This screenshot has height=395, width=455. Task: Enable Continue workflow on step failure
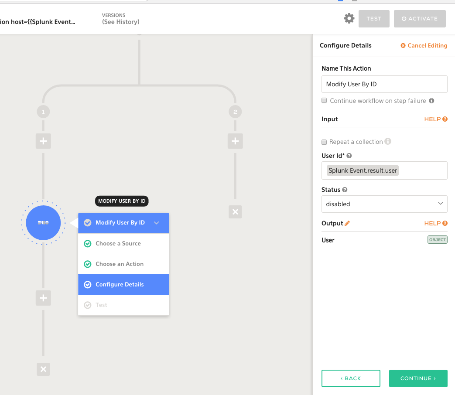click(324, 101)
